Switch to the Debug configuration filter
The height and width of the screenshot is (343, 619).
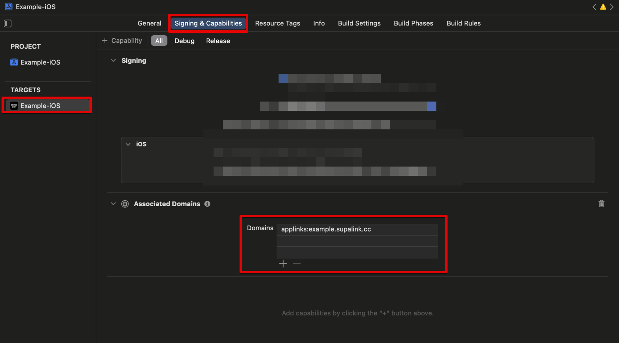point(184,41)
